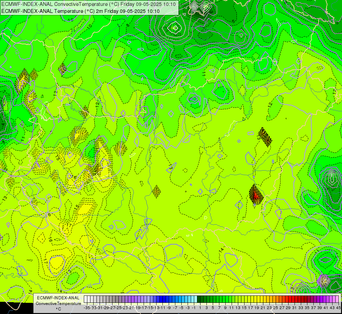Click the -1 value on the legend scale
This screenshot has width=342, height=314.
194,308
